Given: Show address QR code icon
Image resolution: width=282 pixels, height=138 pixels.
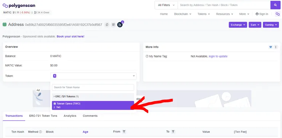Looking at the screenshot, I should click(x=113, y=25).
